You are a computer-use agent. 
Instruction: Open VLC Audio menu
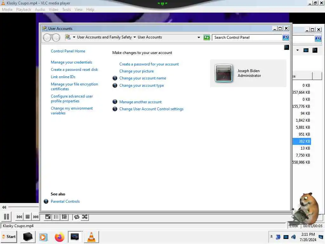pos(40,10)
